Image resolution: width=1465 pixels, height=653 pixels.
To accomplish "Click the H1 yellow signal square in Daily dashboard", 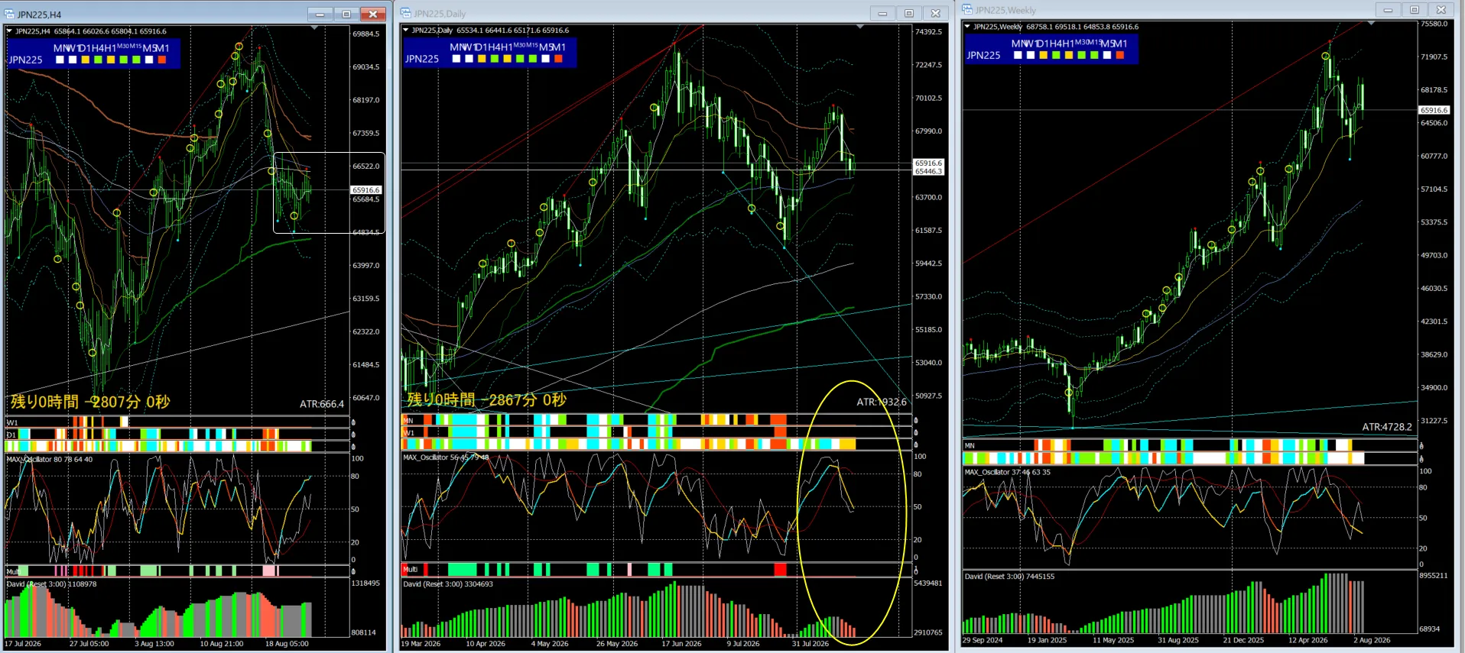I will click(507, 59).
